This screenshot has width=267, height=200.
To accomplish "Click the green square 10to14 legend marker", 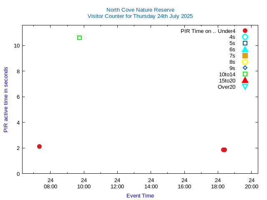I will [245, 74].
